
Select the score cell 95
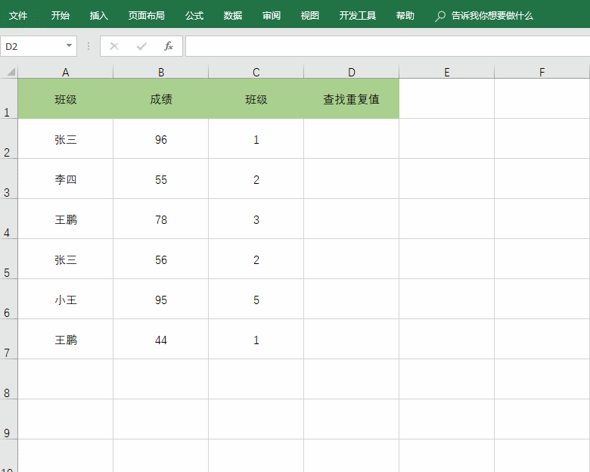(160, 299)
